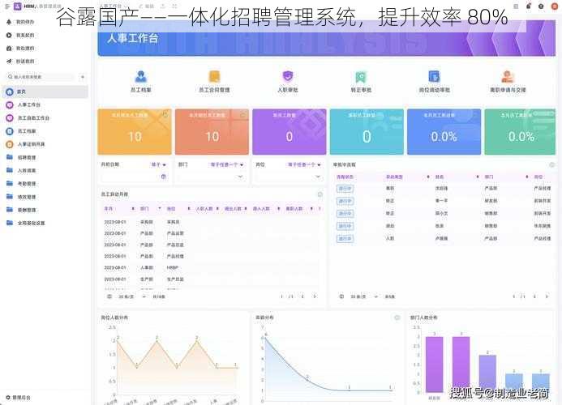The width and height of the screenshot is (562, 405).
Task: Click the 编辑 button in top toolbar
Action: pyautogui.click(x=147, y=6)
